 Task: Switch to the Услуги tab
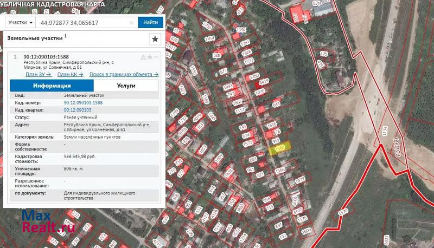coord(126,86)
